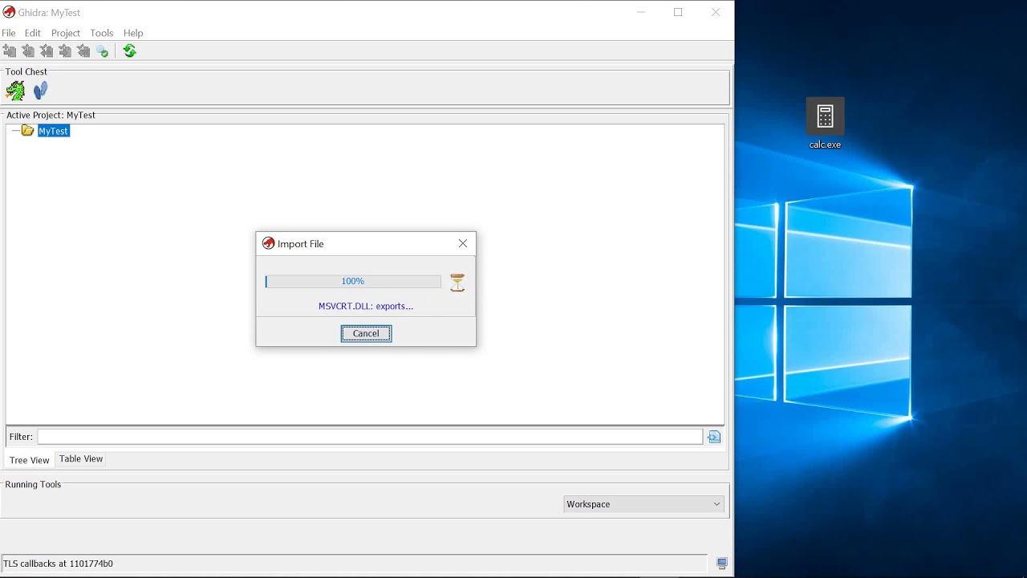This screenshot has height=578, width=1027.
Task: Click the filter options icon beside Filter field
Action: coord(714,437)
